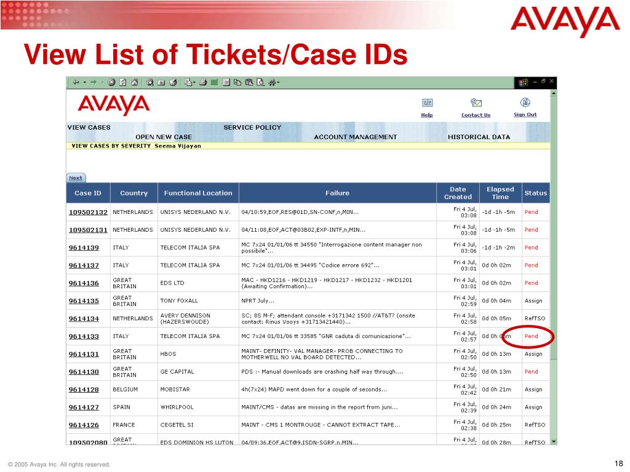The height and width of the screenshot is (472, 630).
Task: Open case 9614134
Action: click(x=84, y=319)
